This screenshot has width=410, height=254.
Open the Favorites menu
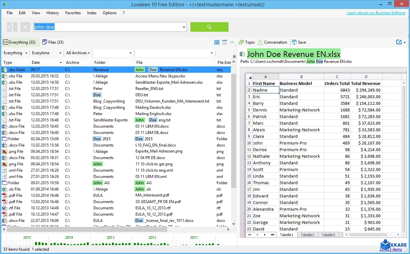[x=73, y=13]
